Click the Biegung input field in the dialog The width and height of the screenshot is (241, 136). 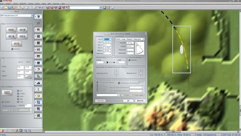click(130, 50)
